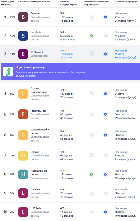The width and height of the screenshot is (140, 221).
Task: Click the Облака company name
Action: (x=35, y=152)
